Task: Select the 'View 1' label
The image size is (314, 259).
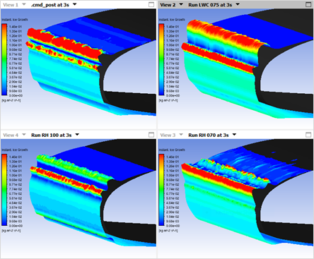Action: click(11, 5)
